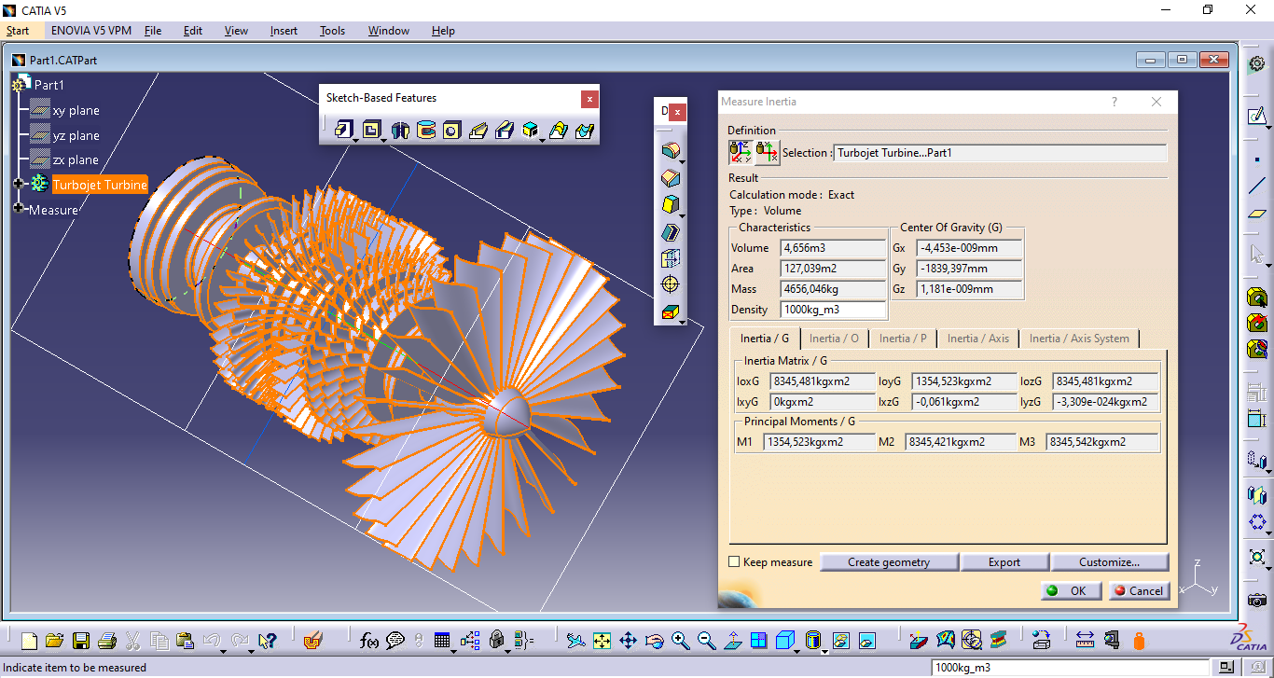The width and height of the screenshot is (1274, 678).
Task: Click the Zoom In magnifier icon
Action: click(x=680, y=641)
